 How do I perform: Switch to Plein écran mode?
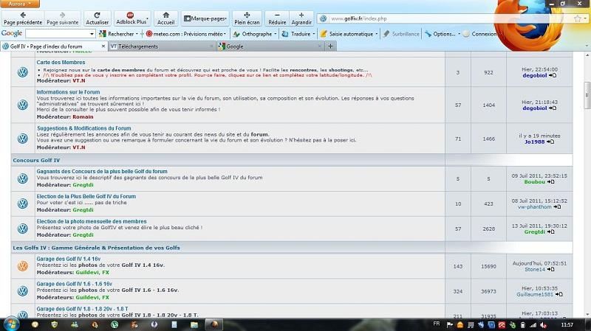[x=247, y=18]
